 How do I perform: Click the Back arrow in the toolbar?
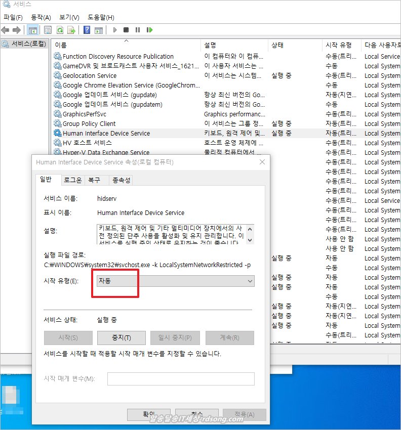click(6, 30)
